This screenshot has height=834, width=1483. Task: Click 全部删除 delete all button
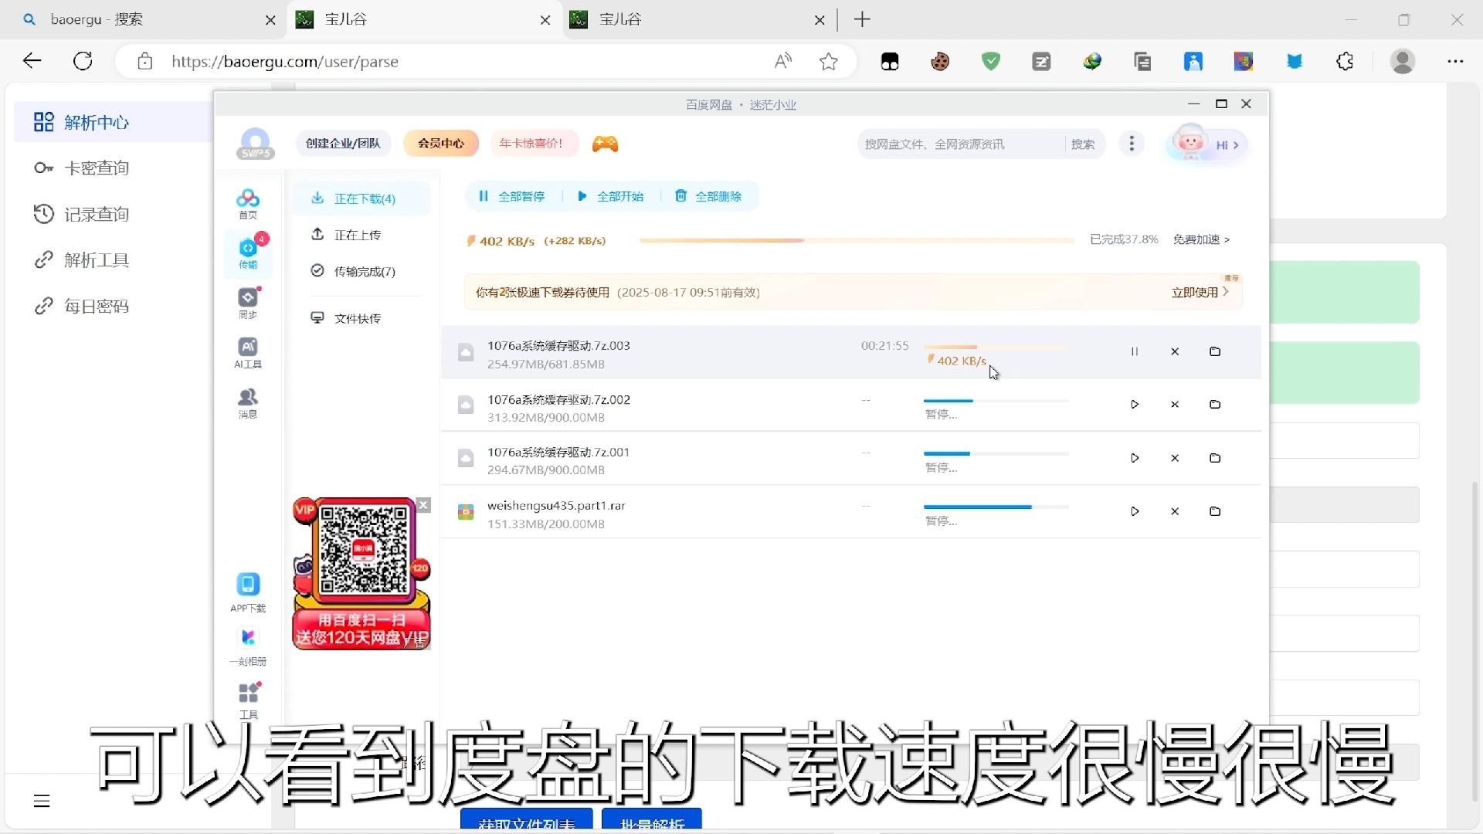708,196
